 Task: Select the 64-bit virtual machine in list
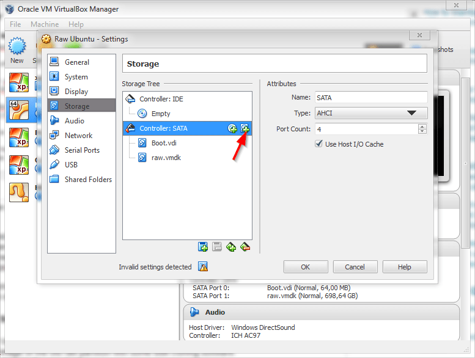point(19,110)
